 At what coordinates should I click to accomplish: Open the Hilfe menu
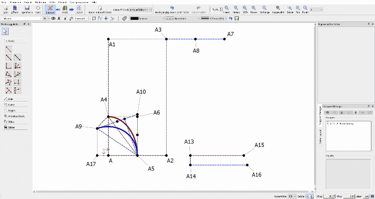[94, 2]
